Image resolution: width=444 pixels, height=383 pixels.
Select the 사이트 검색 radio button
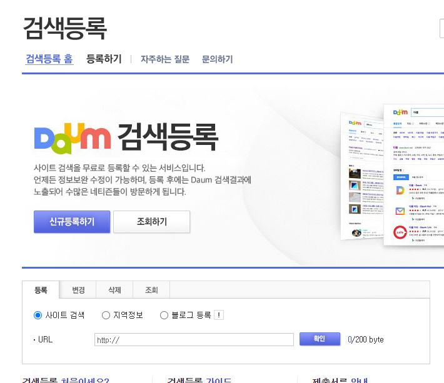point(38,315)
